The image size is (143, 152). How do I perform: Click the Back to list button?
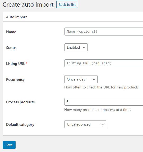click(x=67, y=5)
